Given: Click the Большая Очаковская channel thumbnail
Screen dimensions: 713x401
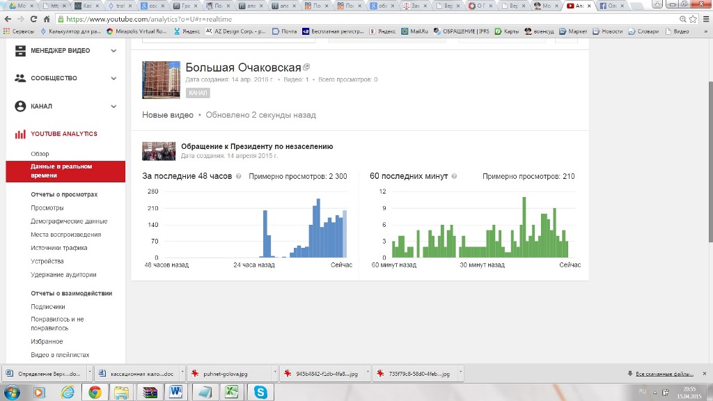Looking at the screenshot, I should 160,79.
